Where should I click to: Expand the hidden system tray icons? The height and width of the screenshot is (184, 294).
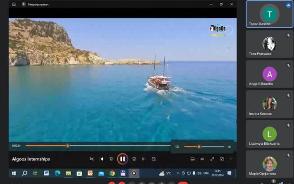pyautogui.click(x=178, y=173)
